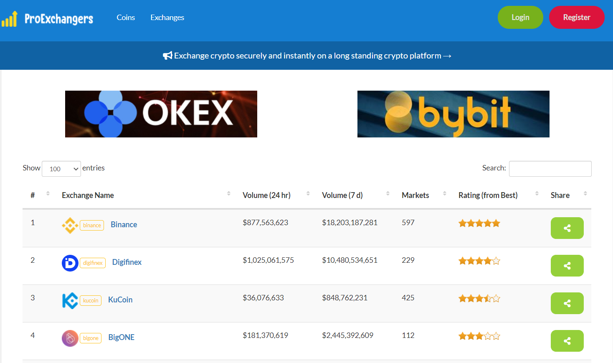Sort table by the # column arrows

pyautogui.click(x=48, y=193)
